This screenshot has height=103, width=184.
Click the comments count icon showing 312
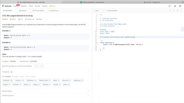click(19, 19)
